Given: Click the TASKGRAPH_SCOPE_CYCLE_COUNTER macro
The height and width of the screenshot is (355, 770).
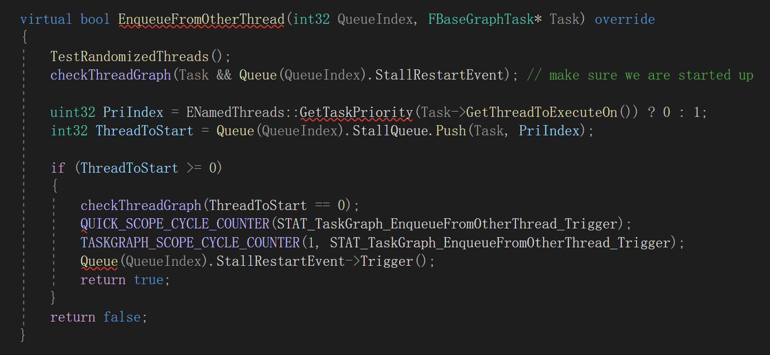Looking at the screenshot, I should click(x=190, y=243).
